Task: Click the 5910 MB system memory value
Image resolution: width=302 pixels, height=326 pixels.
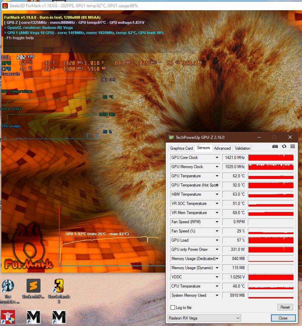Action: [234, 295]
